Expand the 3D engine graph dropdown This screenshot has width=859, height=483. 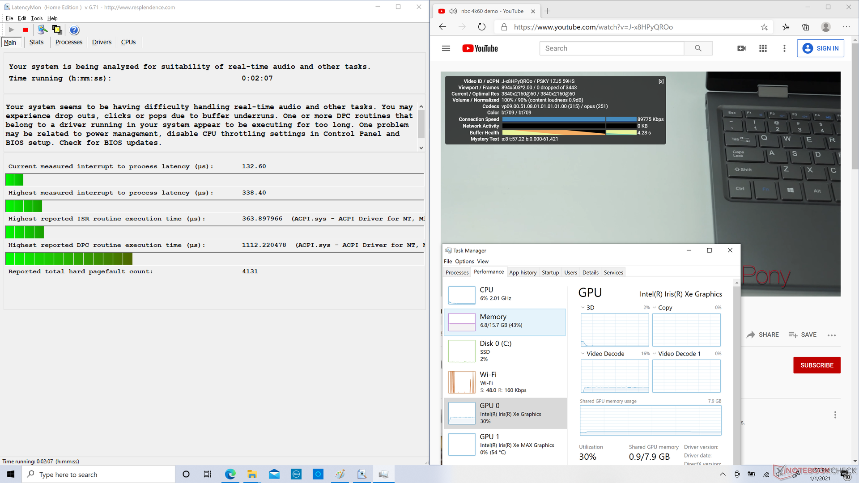tap(583, 308)
